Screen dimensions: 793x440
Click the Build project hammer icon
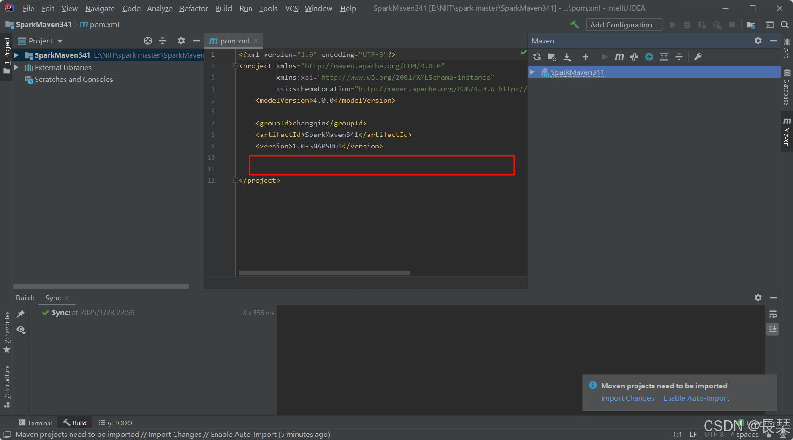pos(575,24)
